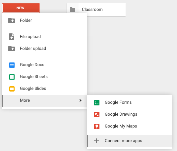Viewport: 177px width, 151px height.
Task: Open the Classroom folder
Action: coord(96,10)
